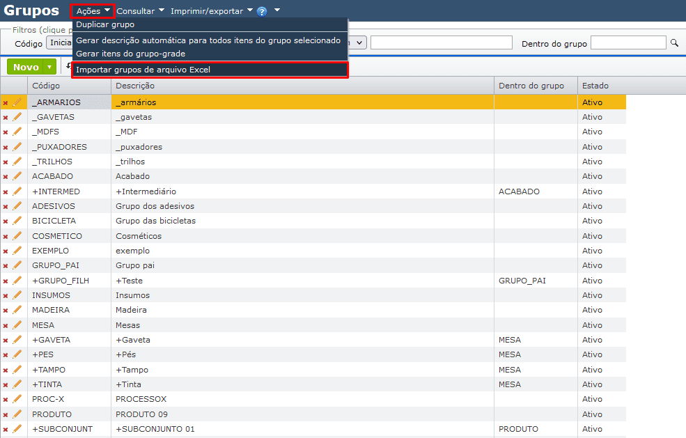Expand the Novo button dropdown arrow
This screenshot has height=438, width=686.
[x=50, y=67]
